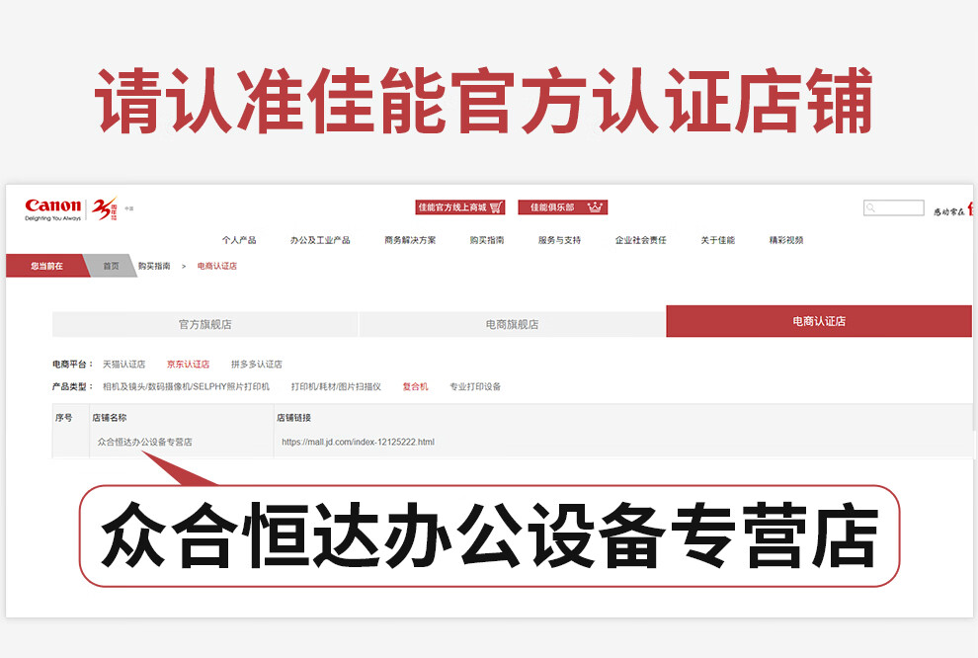The height and width of the screenshot is (658, 978).
Task: Filter by 天猫认证店 platform
Action: coord(123,365)
